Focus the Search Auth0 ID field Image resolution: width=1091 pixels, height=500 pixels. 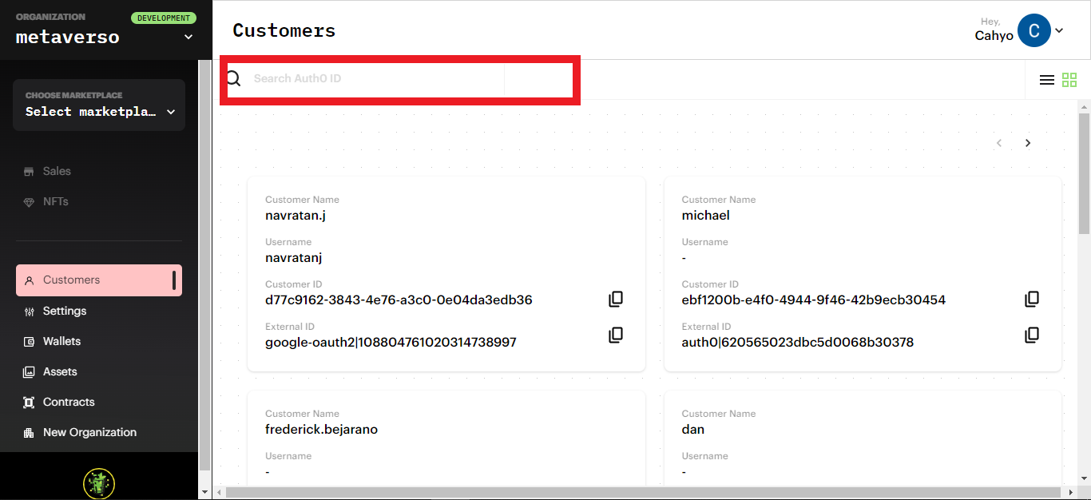pos(375,78)
